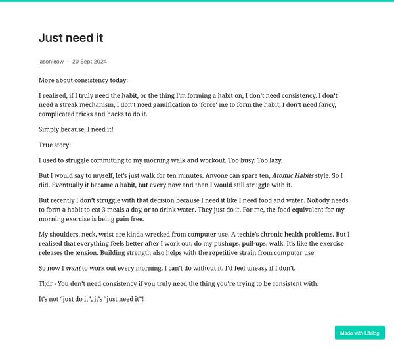Click the teal bar at page top

[197, 1]
